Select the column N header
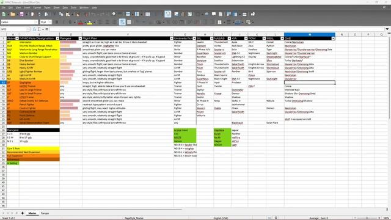Viewport: 391px width, 220px height. click(342, 34)
